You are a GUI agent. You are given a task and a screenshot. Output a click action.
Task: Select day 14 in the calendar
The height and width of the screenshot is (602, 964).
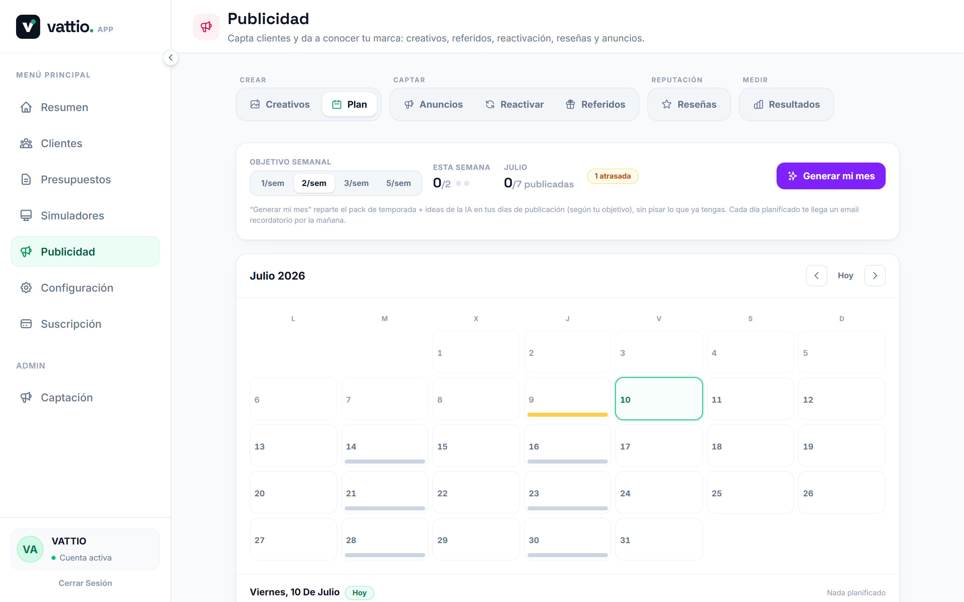(384, 445)
